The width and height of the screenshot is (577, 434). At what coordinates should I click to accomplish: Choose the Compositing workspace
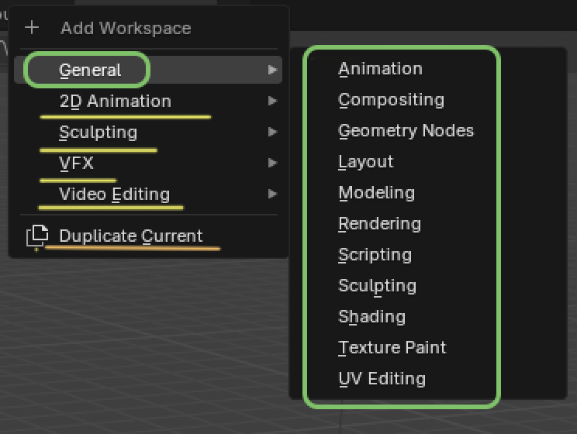[x=391, y=100]
